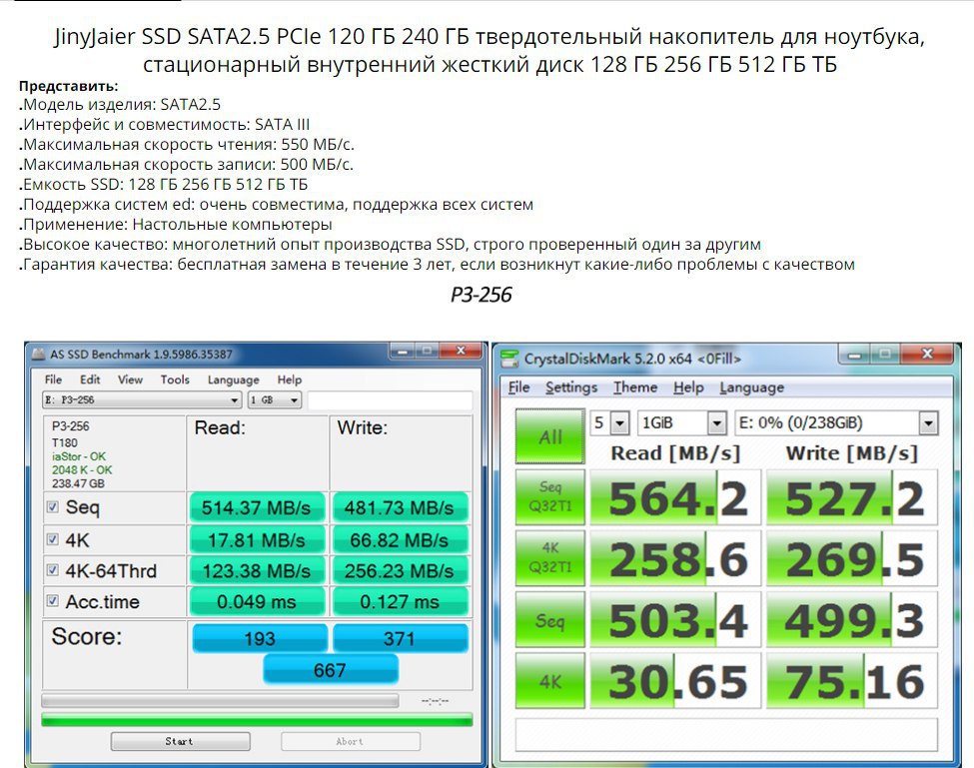This screenshot has width=974, height=768.
Task: Run the 4K test button in CrystalDiskMark
Action: coord(549,680)
